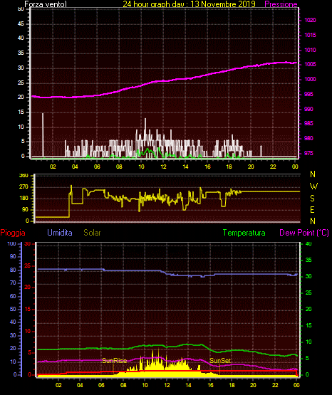Click the wind spike near hour 01
The image size is (332, 395).
click(x=43, y=135)
